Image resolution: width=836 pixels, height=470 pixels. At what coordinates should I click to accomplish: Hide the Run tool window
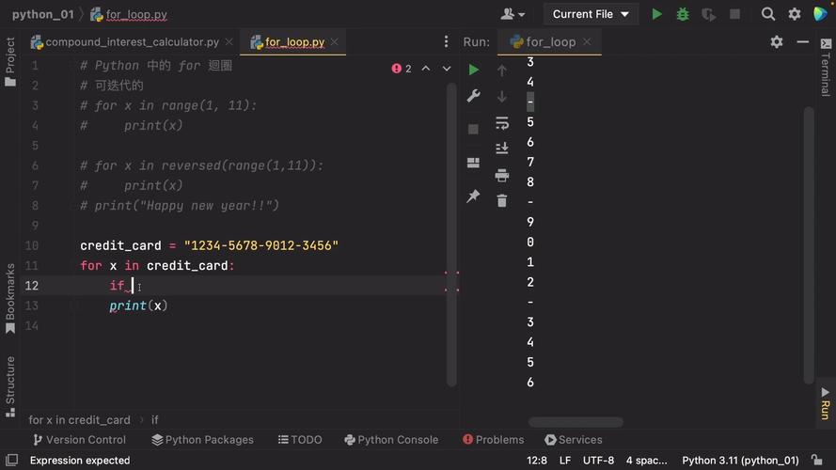(x=802, y=41)
